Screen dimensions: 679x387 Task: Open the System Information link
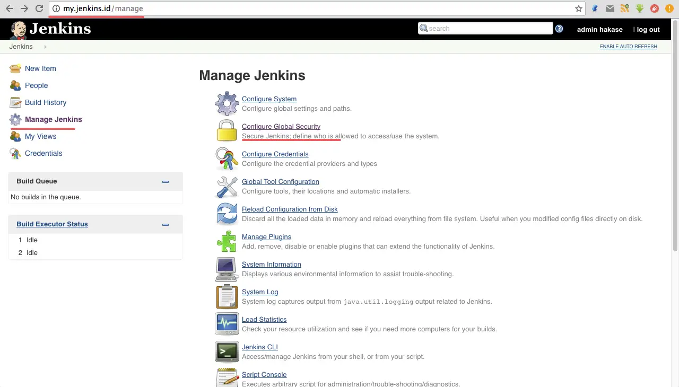coord(271,265)
